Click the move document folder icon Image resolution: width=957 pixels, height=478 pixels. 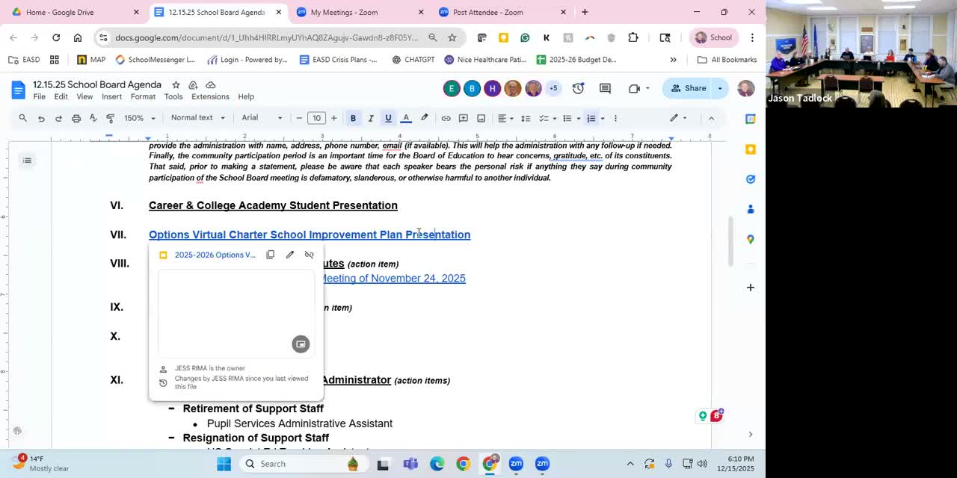(193, 85)
